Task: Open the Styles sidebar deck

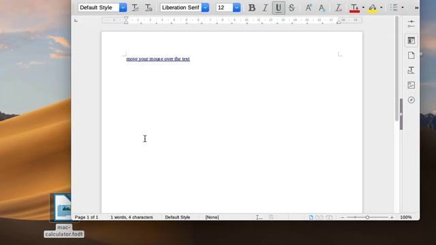Action: pos(411,70)
